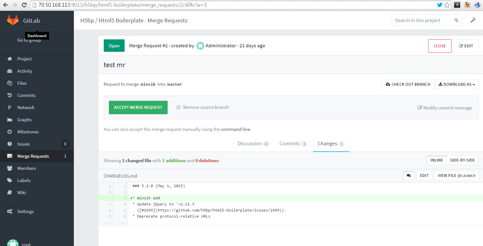
Task: Open Milestones using its sidebar icon
Action: (10, 131)
